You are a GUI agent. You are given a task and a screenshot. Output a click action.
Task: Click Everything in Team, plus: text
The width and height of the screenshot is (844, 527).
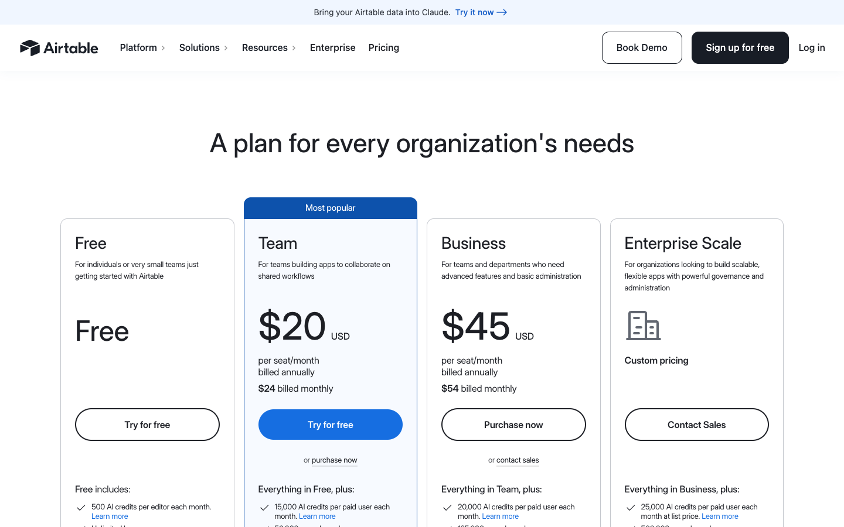click(x=492, y=489)
